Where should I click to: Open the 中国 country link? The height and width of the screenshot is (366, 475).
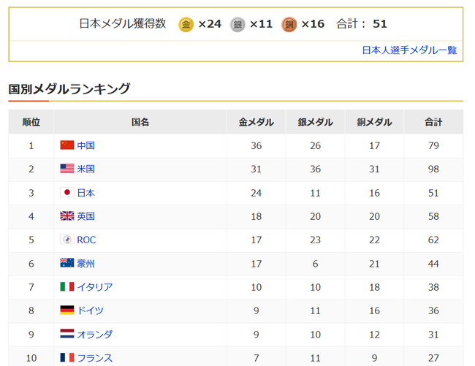[85, 145]
